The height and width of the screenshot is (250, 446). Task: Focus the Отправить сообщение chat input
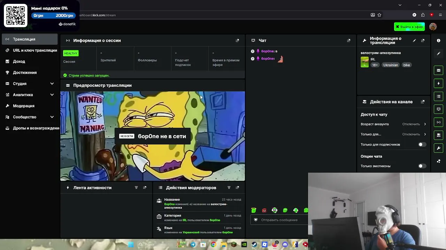coord(279,220)
